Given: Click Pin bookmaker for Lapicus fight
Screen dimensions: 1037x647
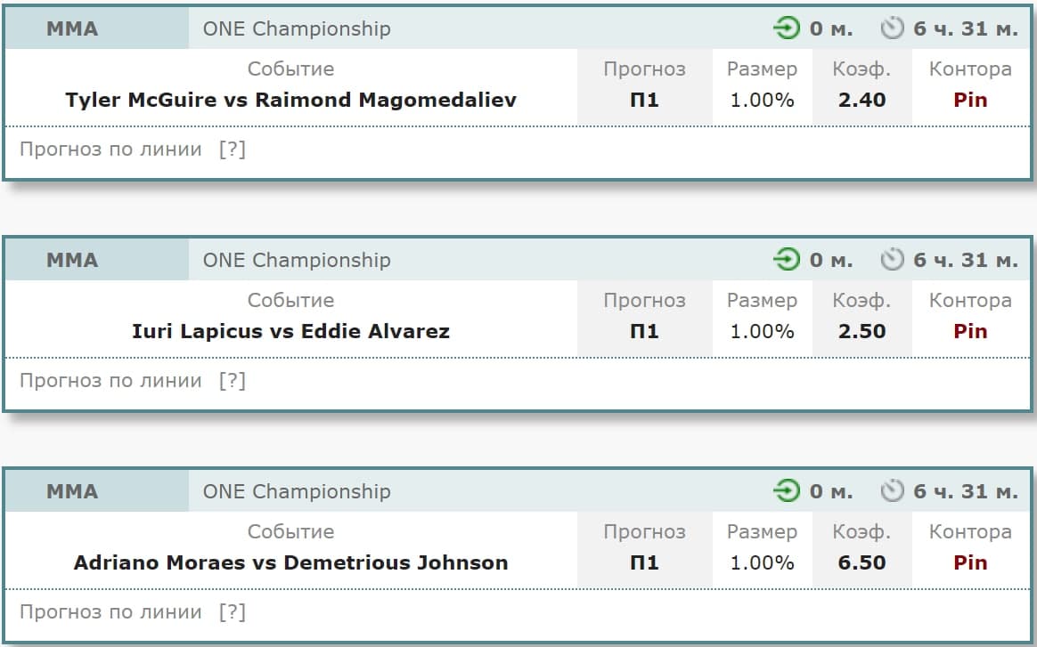Looking at the screenshot, I should (970, 331).
